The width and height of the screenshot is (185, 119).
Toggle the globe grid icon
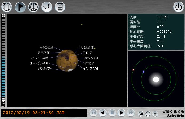33,7
